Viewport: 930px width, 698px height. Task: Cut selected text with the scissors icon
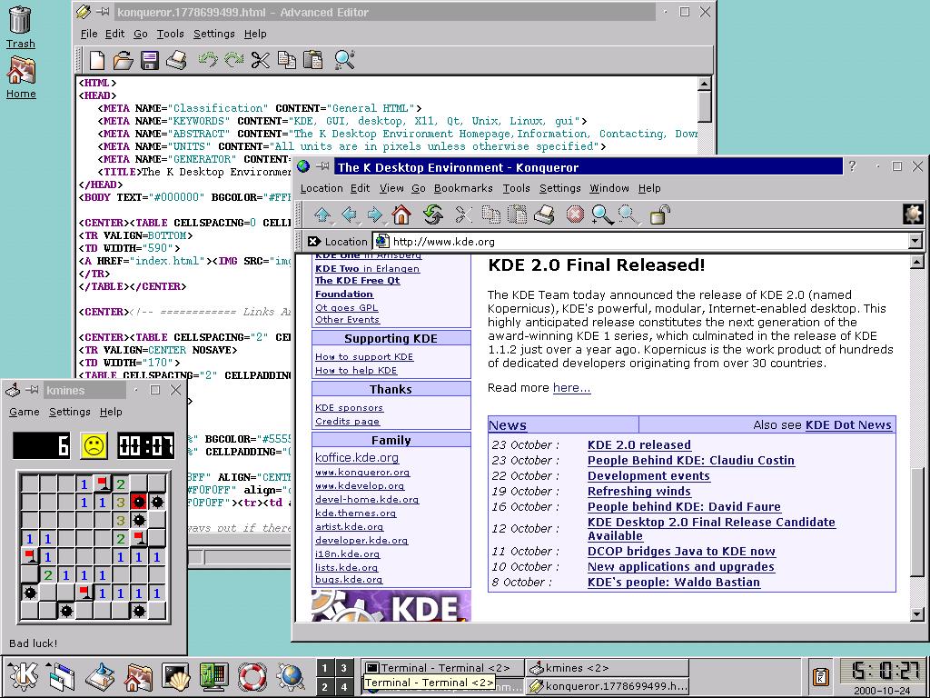point(259,60)
